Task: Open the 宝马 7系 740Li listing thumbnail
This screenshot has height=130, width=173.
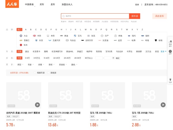Action: click(108, 95)
